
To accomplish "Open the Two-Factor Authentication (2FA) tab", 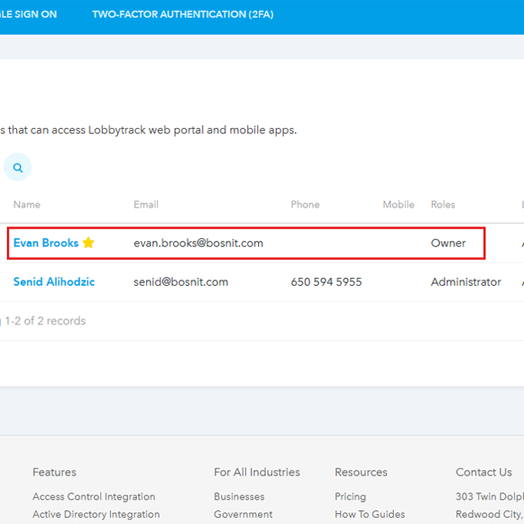I will [x=183, y=14].
